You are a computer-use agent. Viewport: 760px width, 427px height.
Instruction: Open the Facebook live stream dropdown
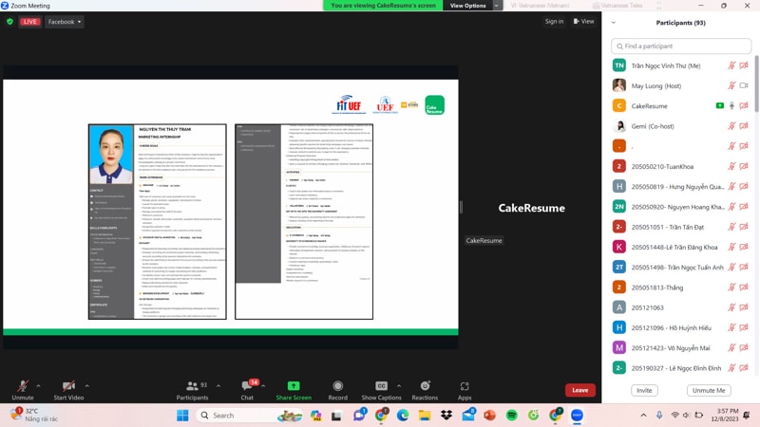tap(65, 22)
